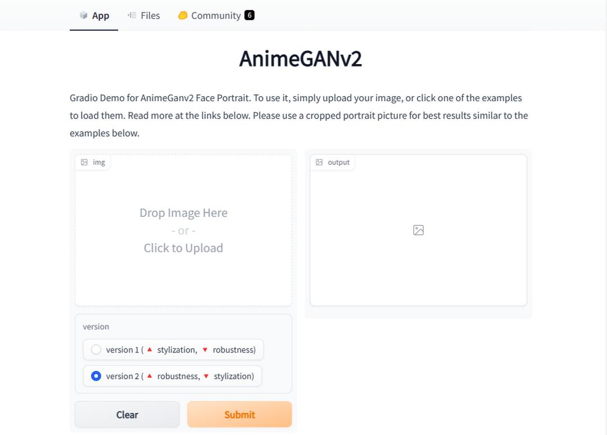Image resolution: width=607 pixels, height=435 pixels.
Task: Click the 'Click to Upload' text
Action: click(183, 248)
